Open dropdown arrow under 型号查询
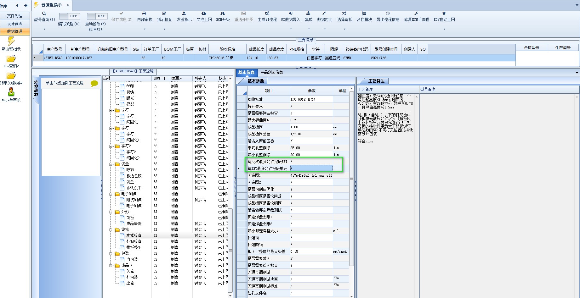This screenshot has width=580, height=298. [x=44, y=29]
